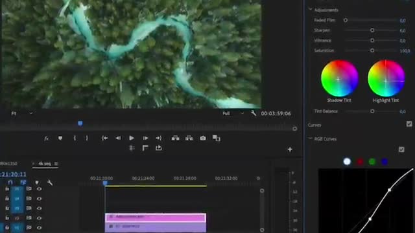Click the Sharpen slider handle
415x233 pixels.
coord(372,30)
